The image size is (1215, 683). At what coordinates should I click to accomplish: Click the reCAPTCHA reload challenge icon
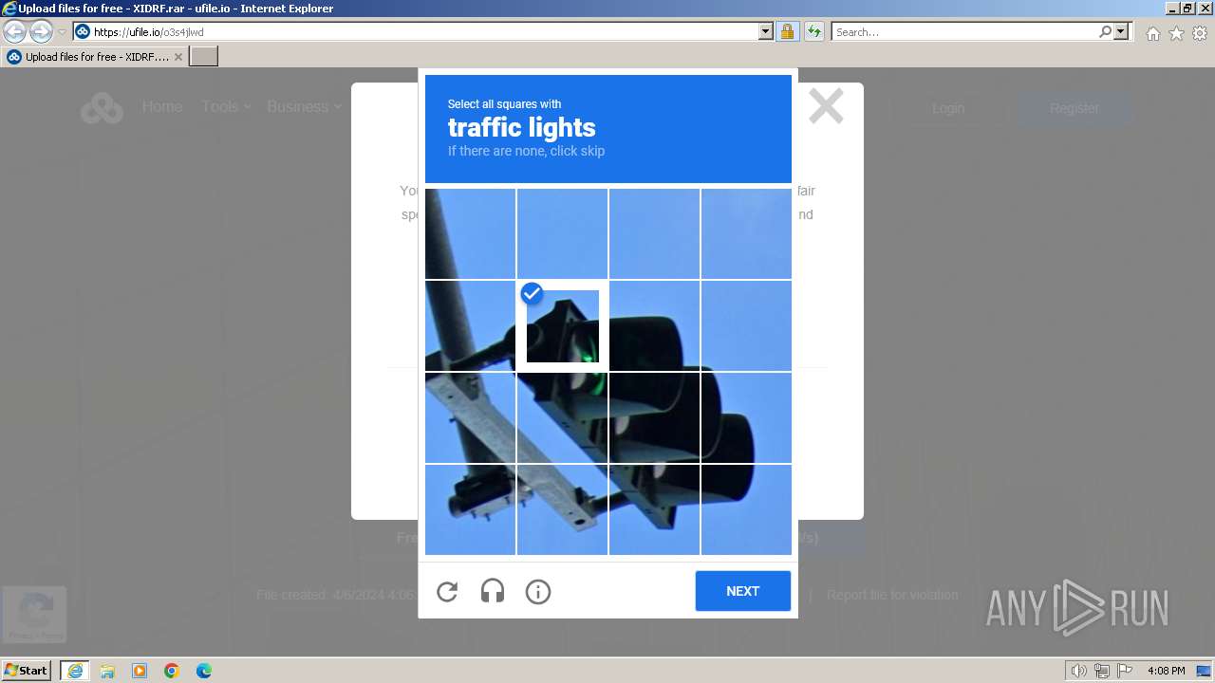click(447, 592)
